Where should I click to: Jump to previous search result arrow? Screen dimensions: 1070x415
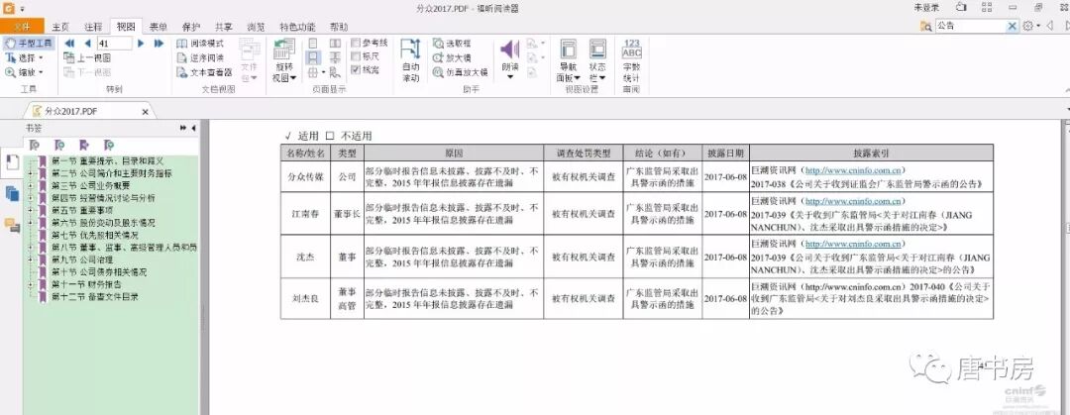(x=1049, y=26)
